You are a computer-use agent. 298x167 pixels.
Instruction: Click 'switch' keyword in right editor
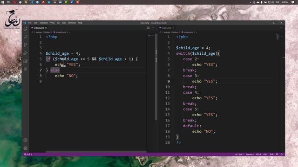[183, 53]
